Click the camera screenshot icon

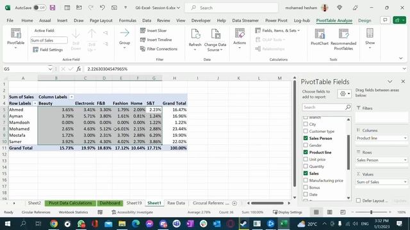(x=114, y=8)
